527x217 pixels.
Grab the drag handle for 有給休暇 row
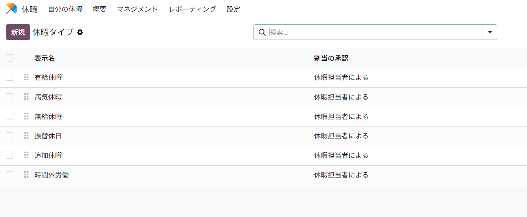(x=26, y=78)
